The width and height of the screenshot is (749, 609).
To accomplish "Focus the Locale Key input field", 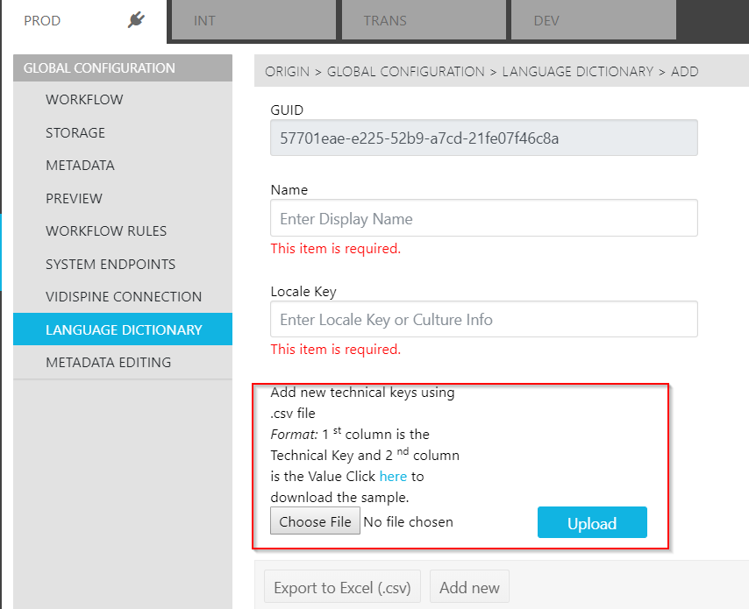I will pos(483,320).
